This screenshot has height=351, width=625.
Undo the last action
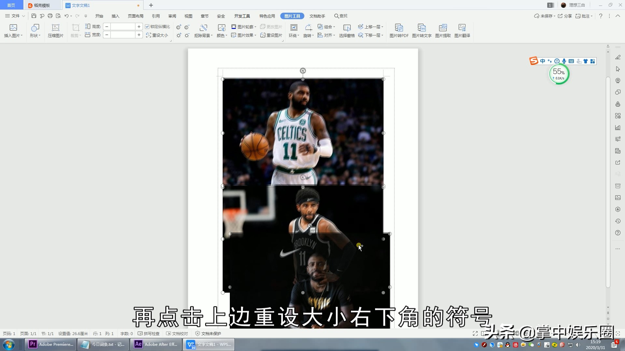pyautogui.click(x=66, y=16)
